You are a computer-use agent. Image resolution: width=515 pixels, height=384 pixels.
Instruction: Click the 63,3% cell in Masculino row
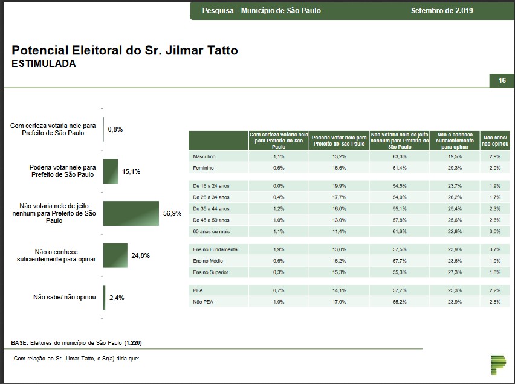[x=399, y=156]
